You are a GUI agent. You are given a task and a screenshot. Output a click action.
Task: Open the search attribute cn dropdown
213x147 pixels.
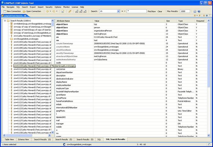118,11
